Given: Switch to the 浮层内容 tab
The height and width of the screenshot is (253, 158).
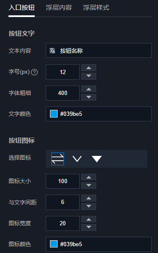Looking at the screenshot, I should 59,8.
